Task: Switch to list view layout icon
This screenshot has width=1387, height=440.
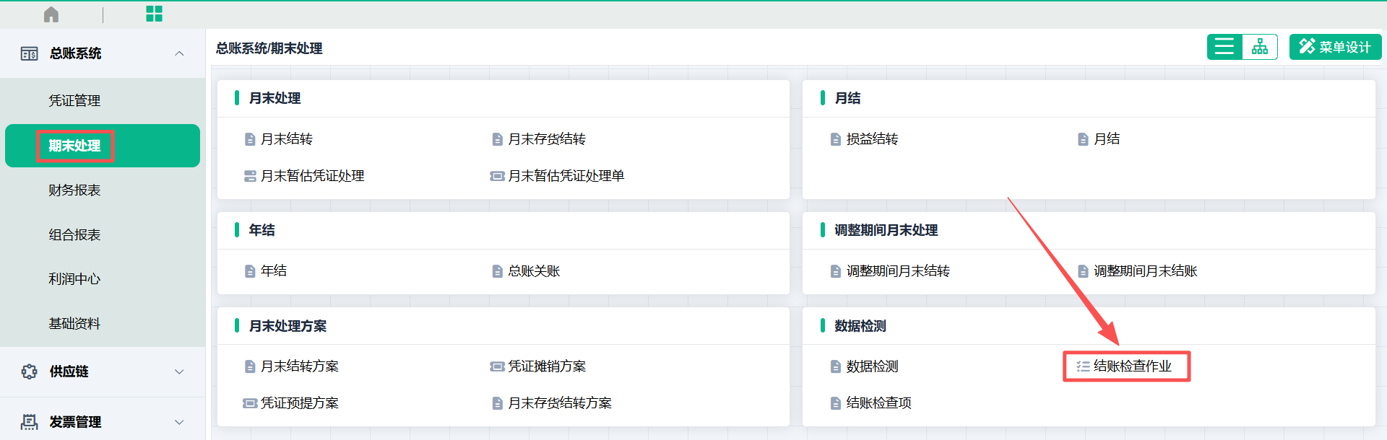Action: (x=1224, y=47)
